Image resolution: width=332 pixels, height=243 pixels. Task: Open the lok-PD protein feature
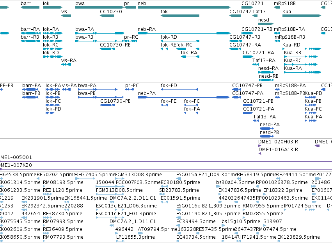(50, 113)
